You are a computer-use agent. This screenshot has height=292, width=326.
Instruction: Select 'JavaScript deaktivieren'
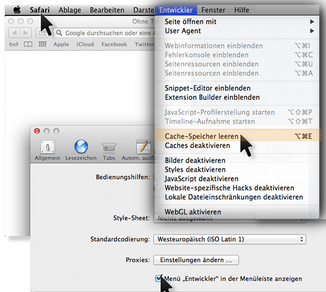(x=237, y=179)
